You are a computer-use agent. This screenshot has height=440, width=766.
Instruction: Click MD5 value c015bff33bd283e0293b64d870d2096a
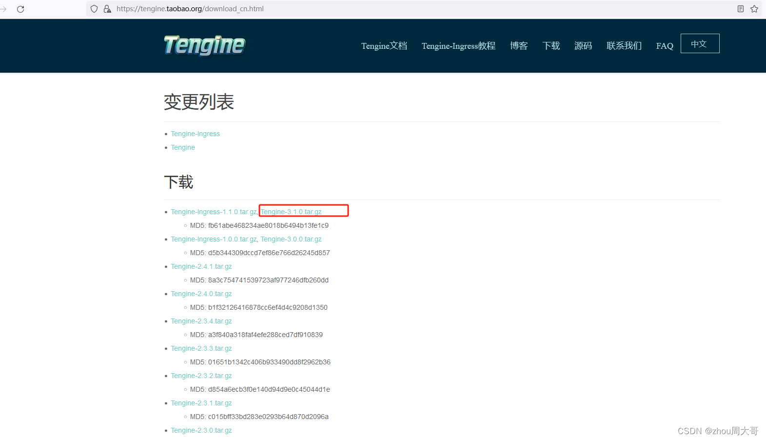tap(268, 417)
